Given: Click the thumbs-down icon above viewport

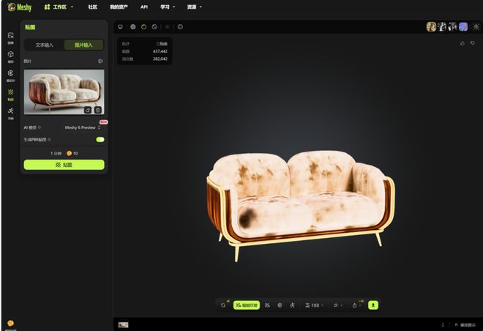Looking at the screenshot, I should point(473,43).
